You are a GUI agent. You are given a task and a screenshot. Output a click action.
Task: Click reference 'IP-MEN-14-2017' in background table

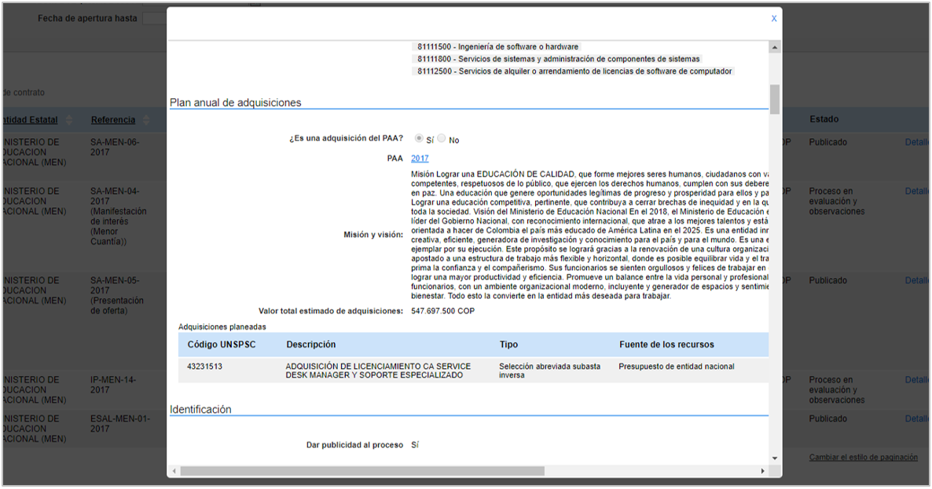coord(113,385)
